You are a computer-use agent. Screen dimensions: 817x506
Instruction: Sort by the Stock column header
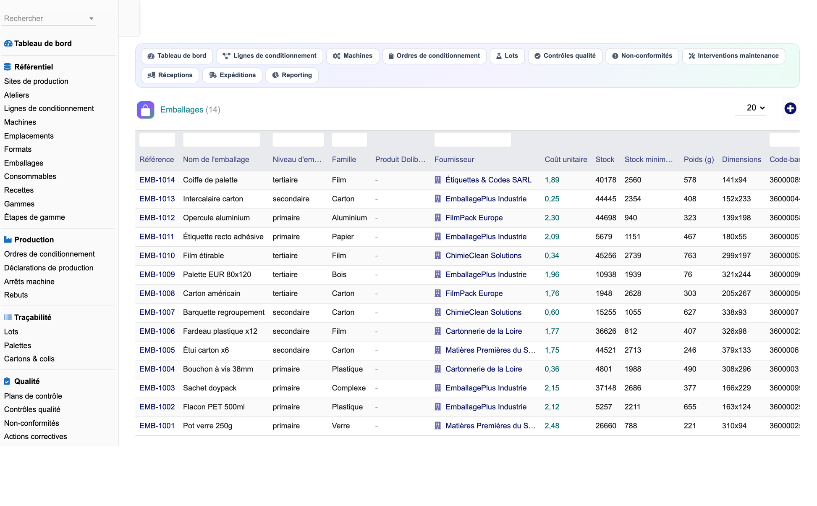tap(605, 160)
